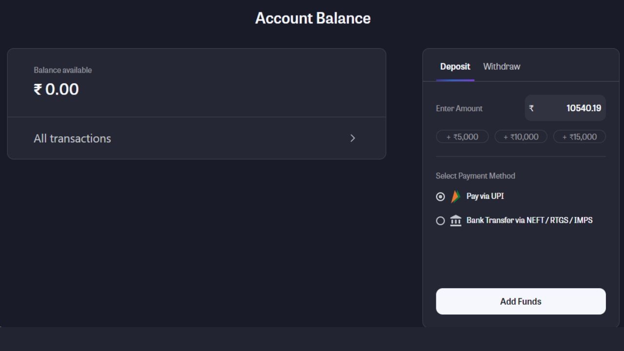Click the UPI logo icon
Image resolution: width=624 pixels, height=351 pixels.
tap(455, 196)
